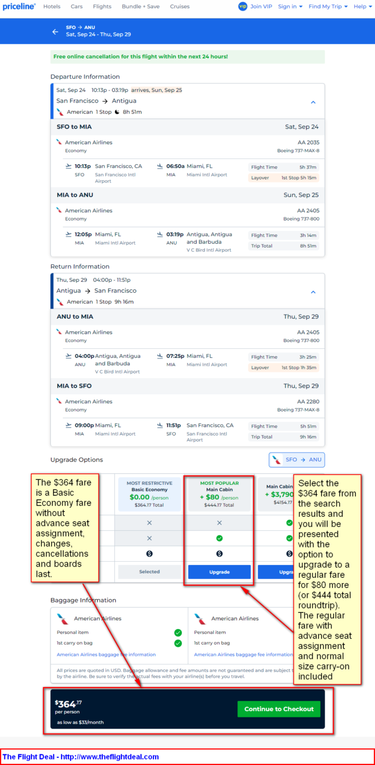Click the back arrow beside SFO → ANU
This screenshot has height=765, width=375.
(55, 32)
